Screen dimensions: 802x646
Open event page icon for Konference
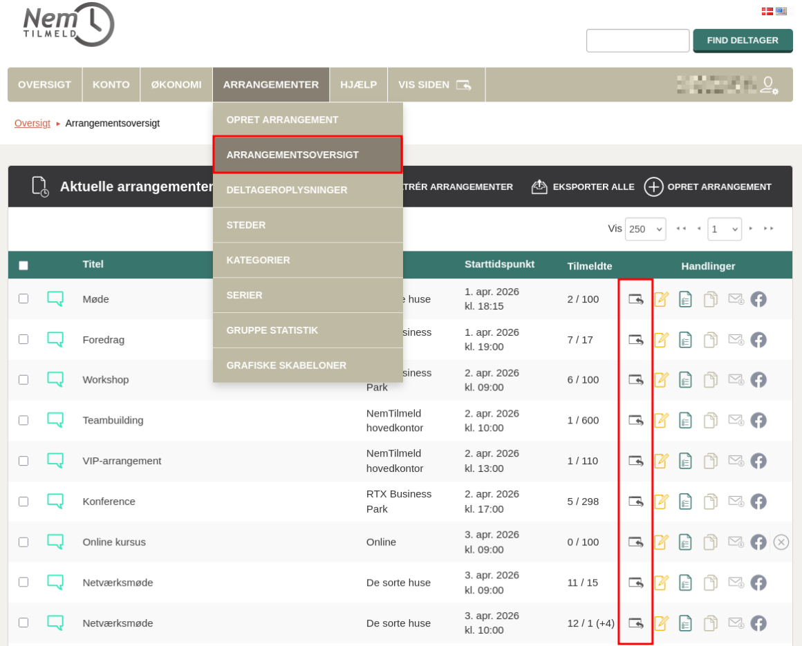(x=635, y=502)
